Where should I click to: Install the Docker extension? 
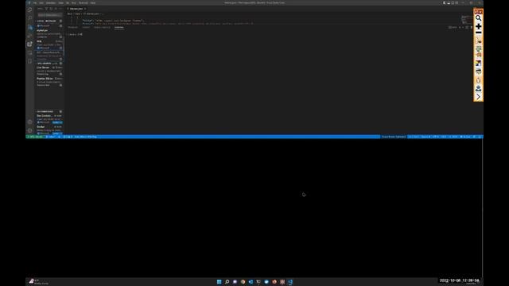point(57,133)
